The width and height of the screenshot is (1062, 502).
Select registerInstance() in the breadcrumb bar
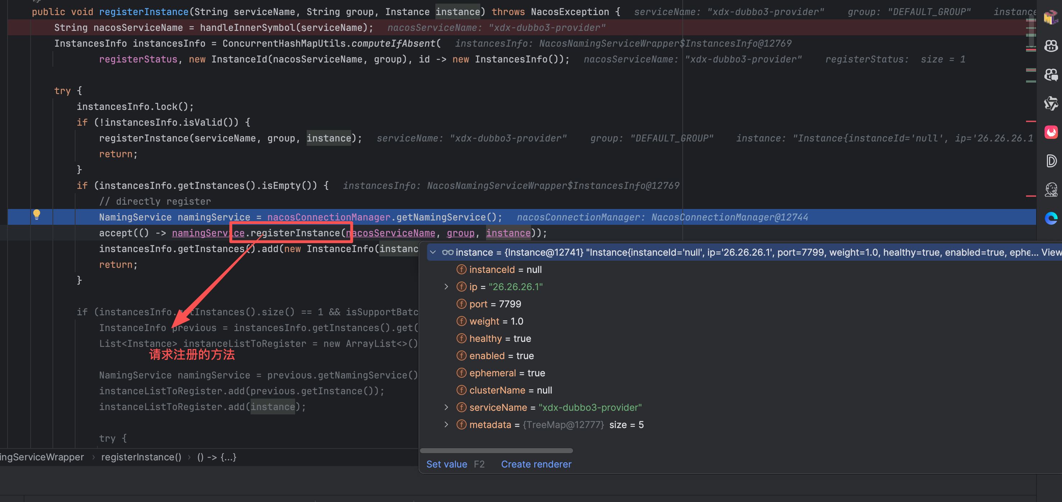tap(141, 457)
